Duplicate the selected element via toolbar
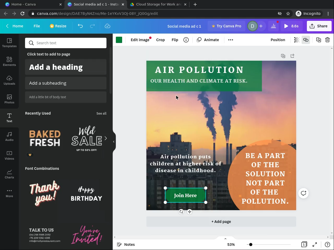 pos(319,40)
